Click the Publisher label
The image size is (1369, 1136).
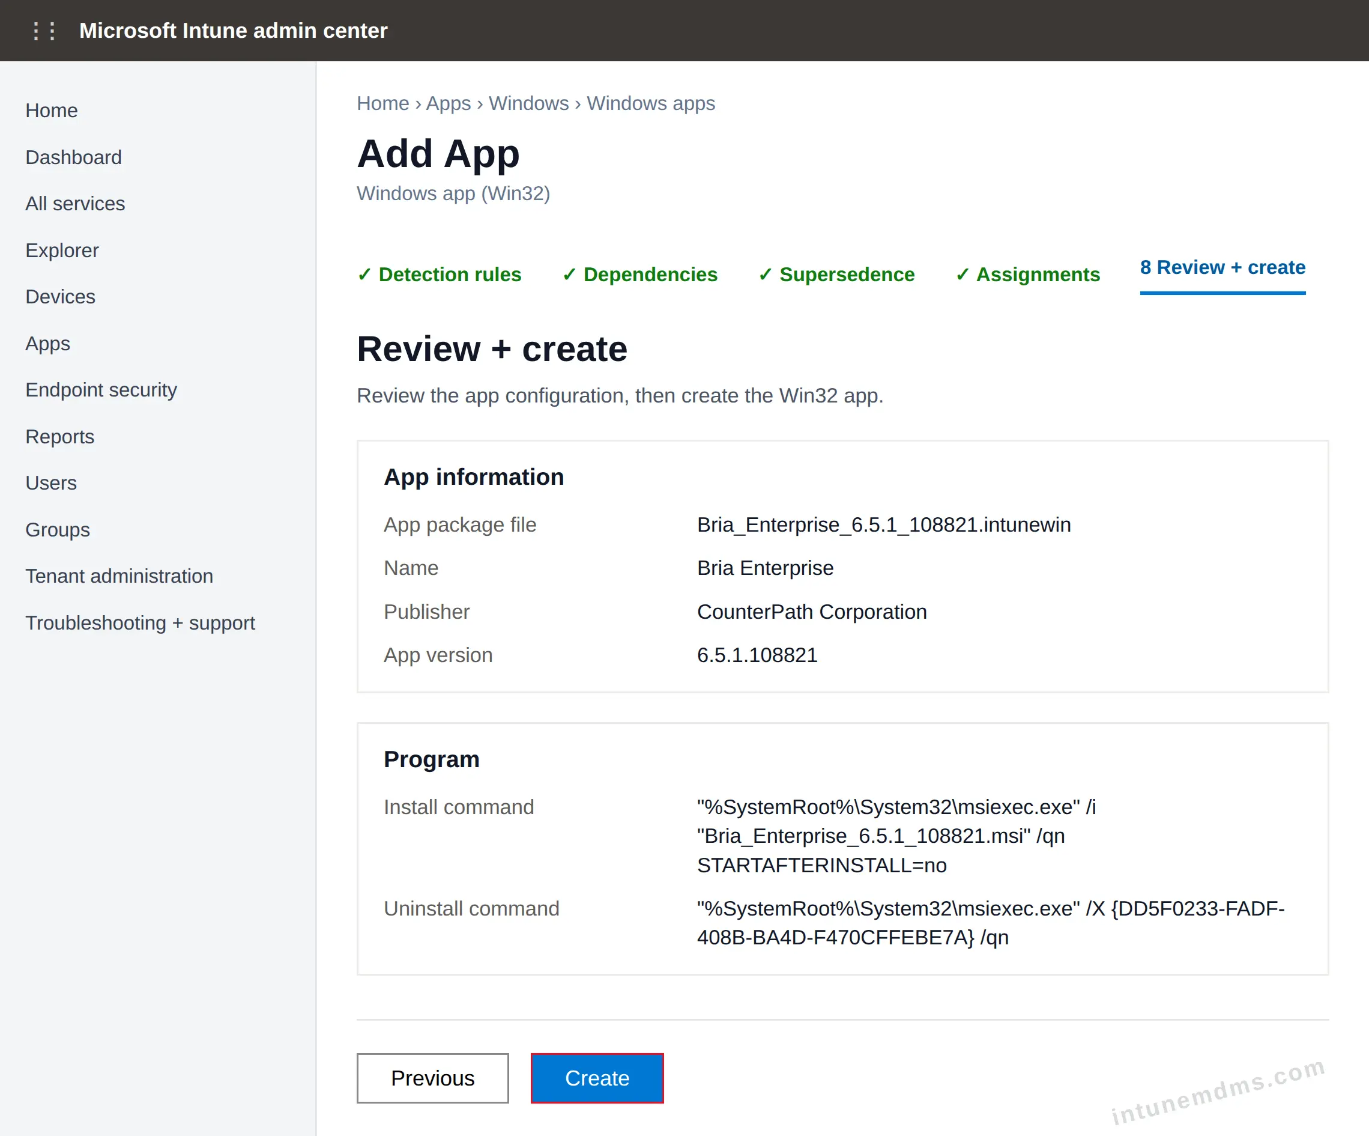click(x=427, y=612)
